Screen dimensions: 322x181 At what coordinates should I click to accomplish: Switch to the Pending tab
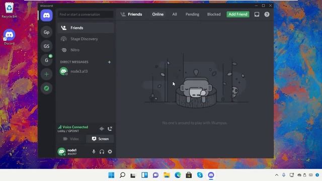(192, 15)
